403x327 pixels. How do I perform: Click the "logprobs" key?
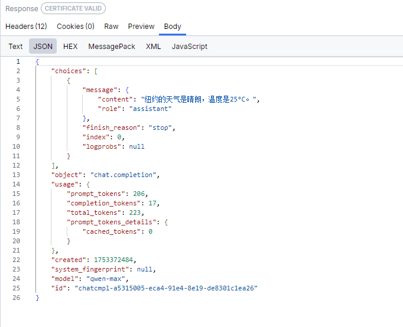(x=102, y=146)
